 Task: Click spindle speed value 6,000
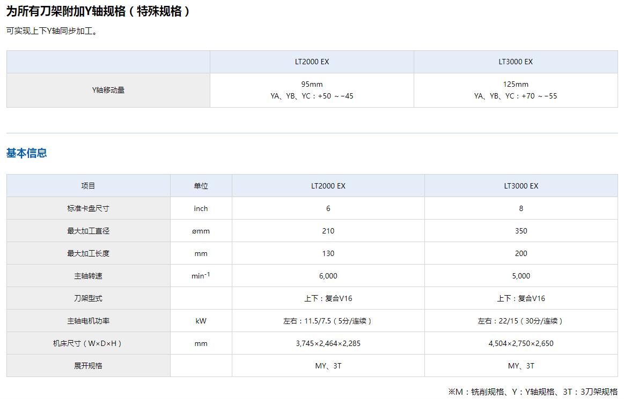328,276
